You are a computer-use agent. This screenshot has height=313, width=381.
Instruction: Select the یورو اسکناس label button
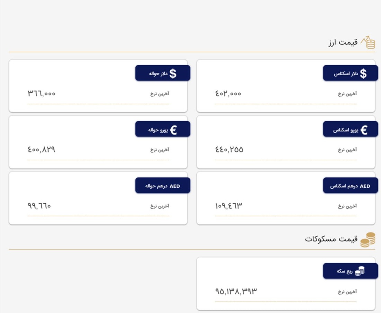pyautogui.click(x=350, y=129)
